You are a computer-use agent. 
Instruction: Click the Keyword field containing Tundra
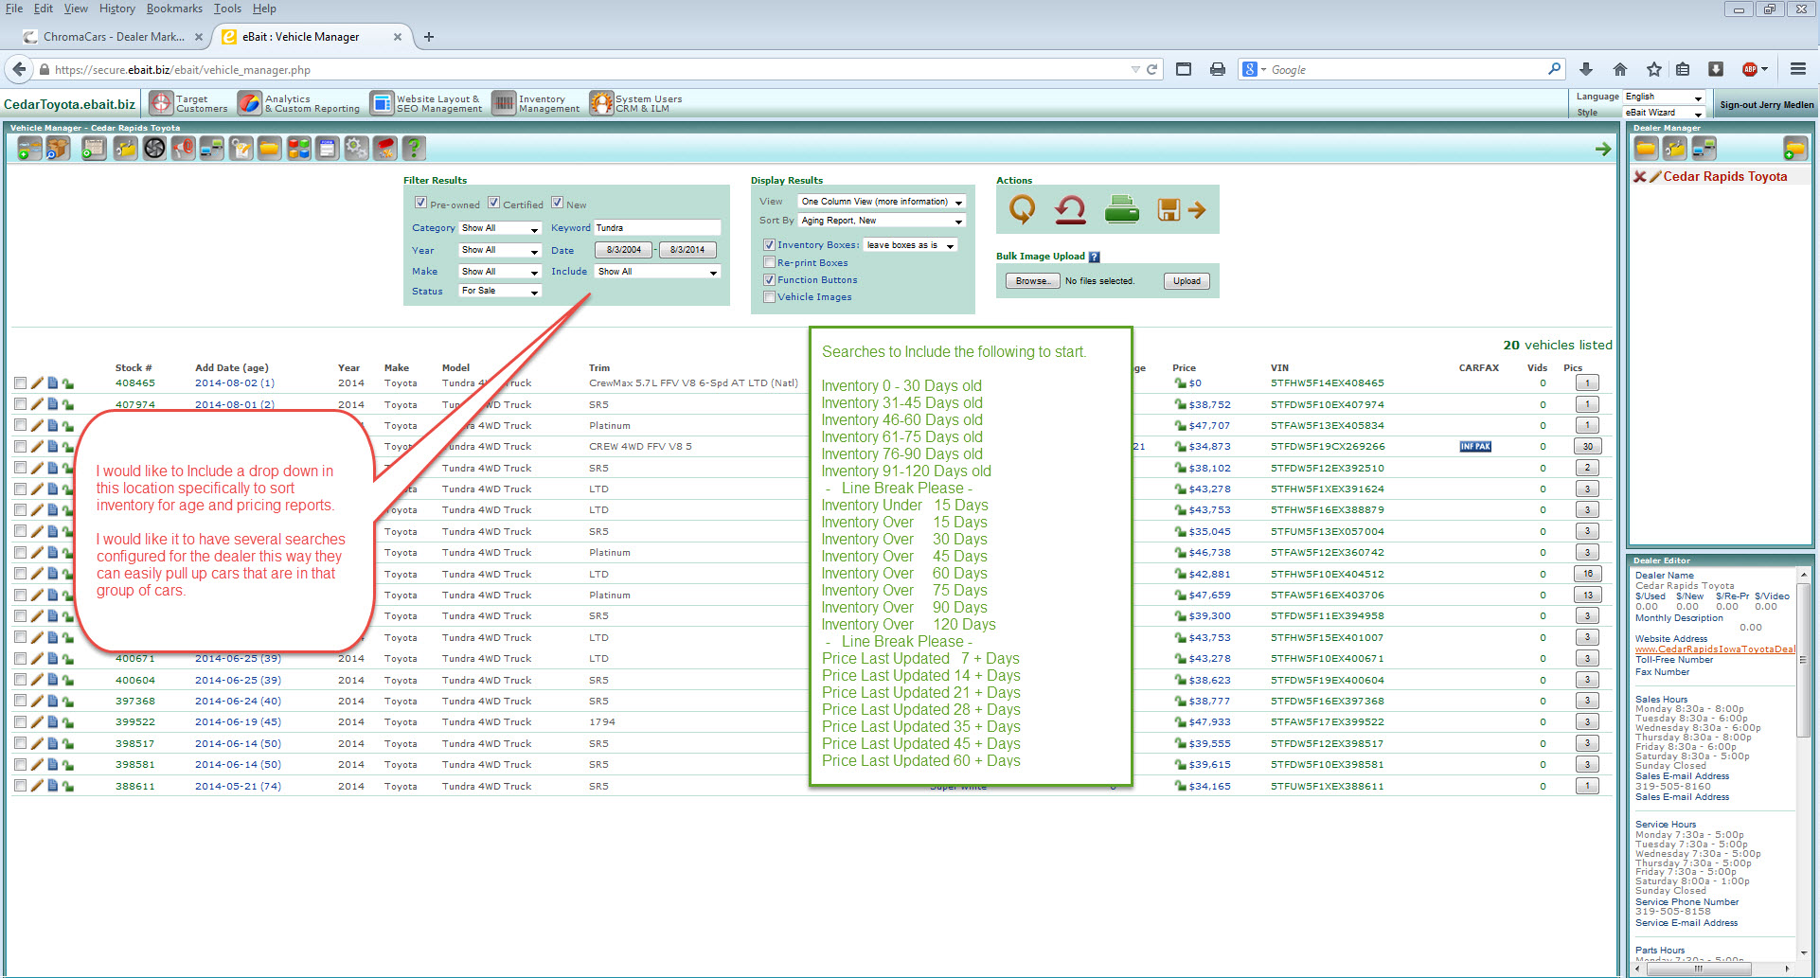tap(657, 228)
